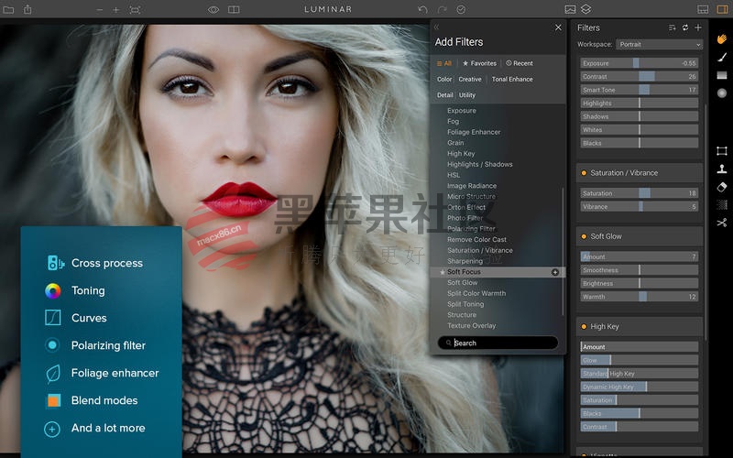Select the radial mask tool
733x458 pixels.
(722, 93)
